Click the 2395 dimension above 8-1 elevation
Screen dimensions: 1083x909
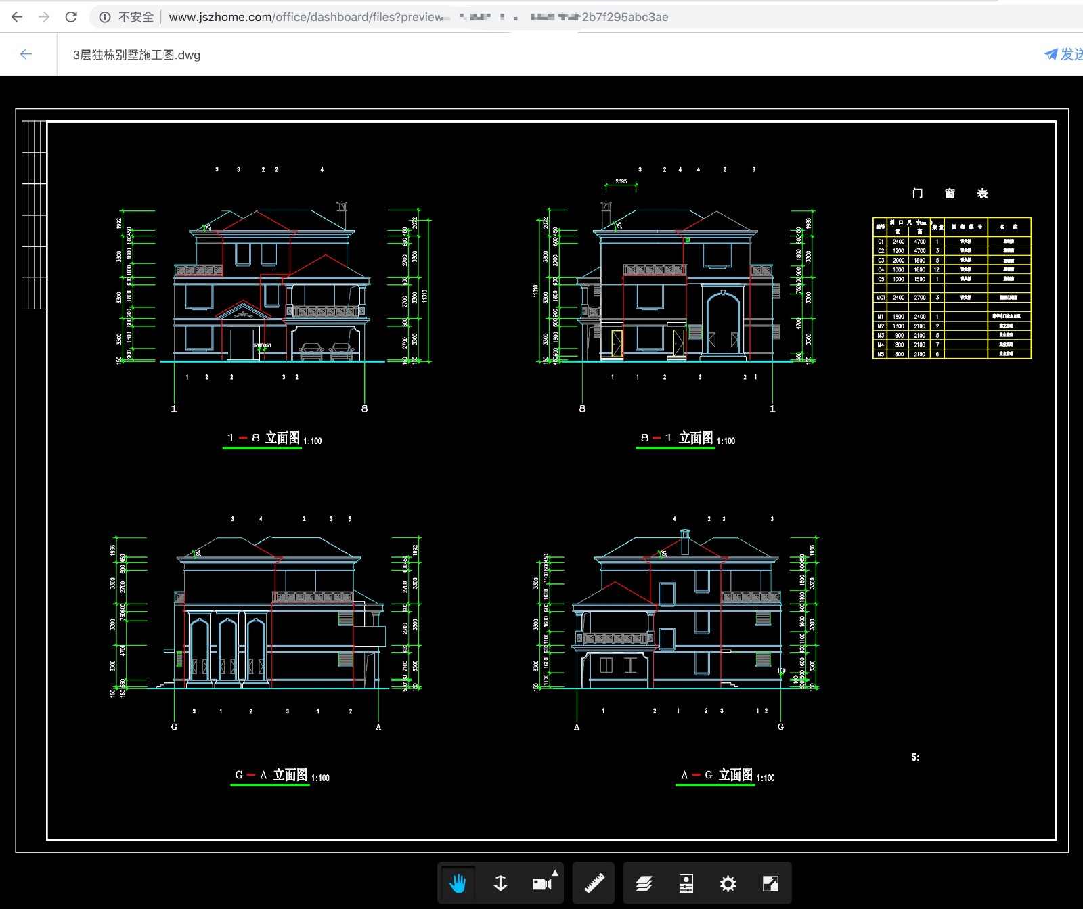(621, 181)
